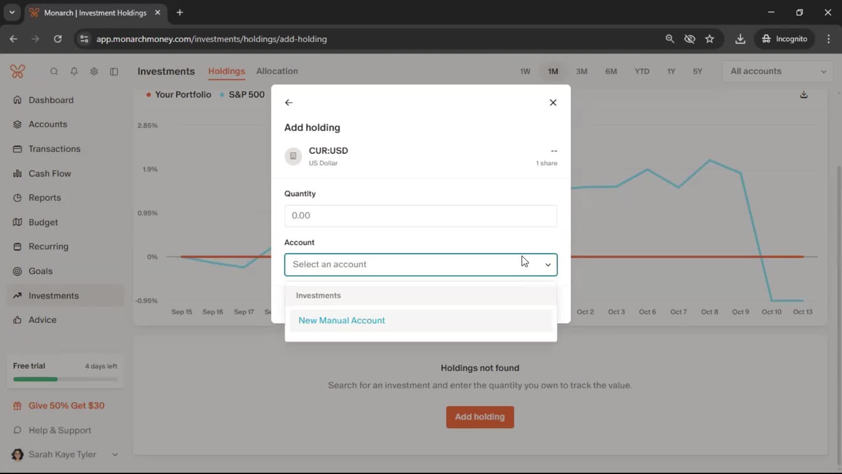This screenshot has width=842, height=474.
Task: Collapse sidebar with the panel toggle icon
Action: (114, 72)
